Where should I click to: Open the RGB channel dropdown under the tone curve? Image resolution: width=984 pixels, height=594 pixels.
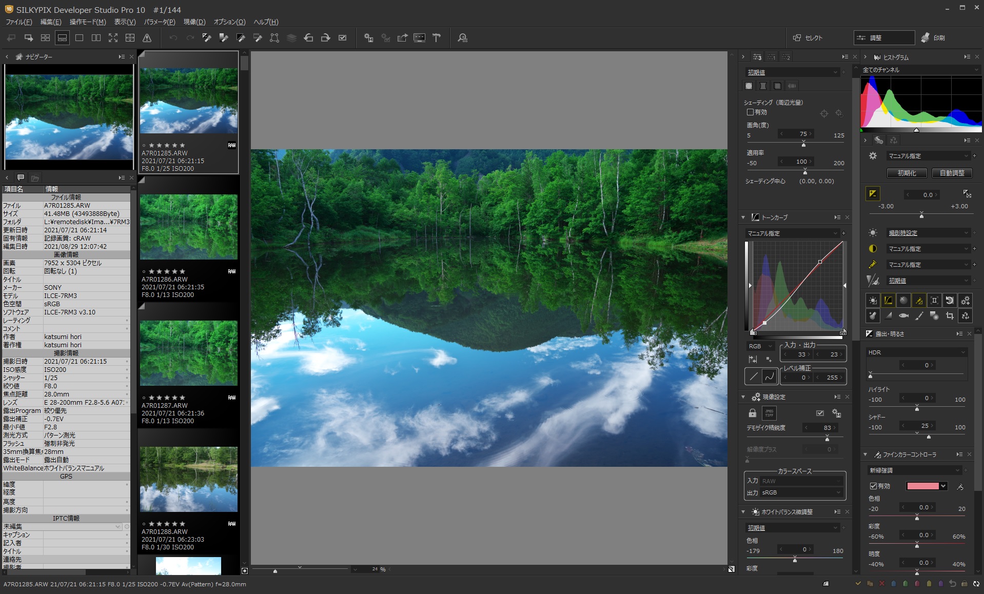(760, 346)
